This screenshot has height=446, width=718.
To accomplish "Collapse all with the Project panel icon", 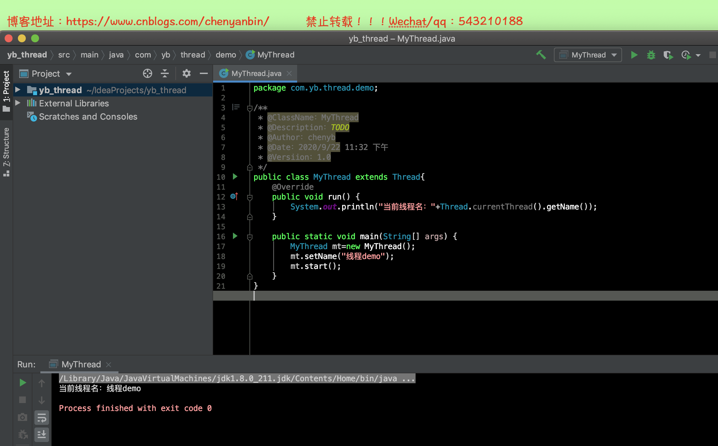I will [165, 73].
